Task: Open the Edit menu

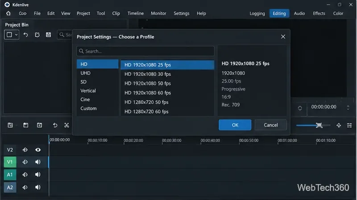Action: 51,13
